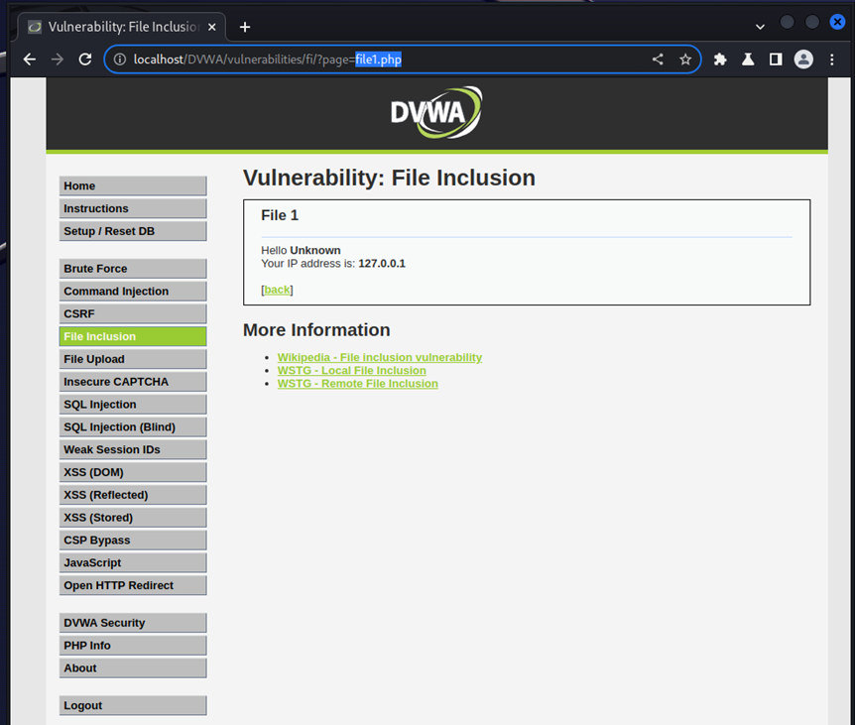Open the profile avatar icon
This screenshot has width=855, height=725.
(803, 60)
